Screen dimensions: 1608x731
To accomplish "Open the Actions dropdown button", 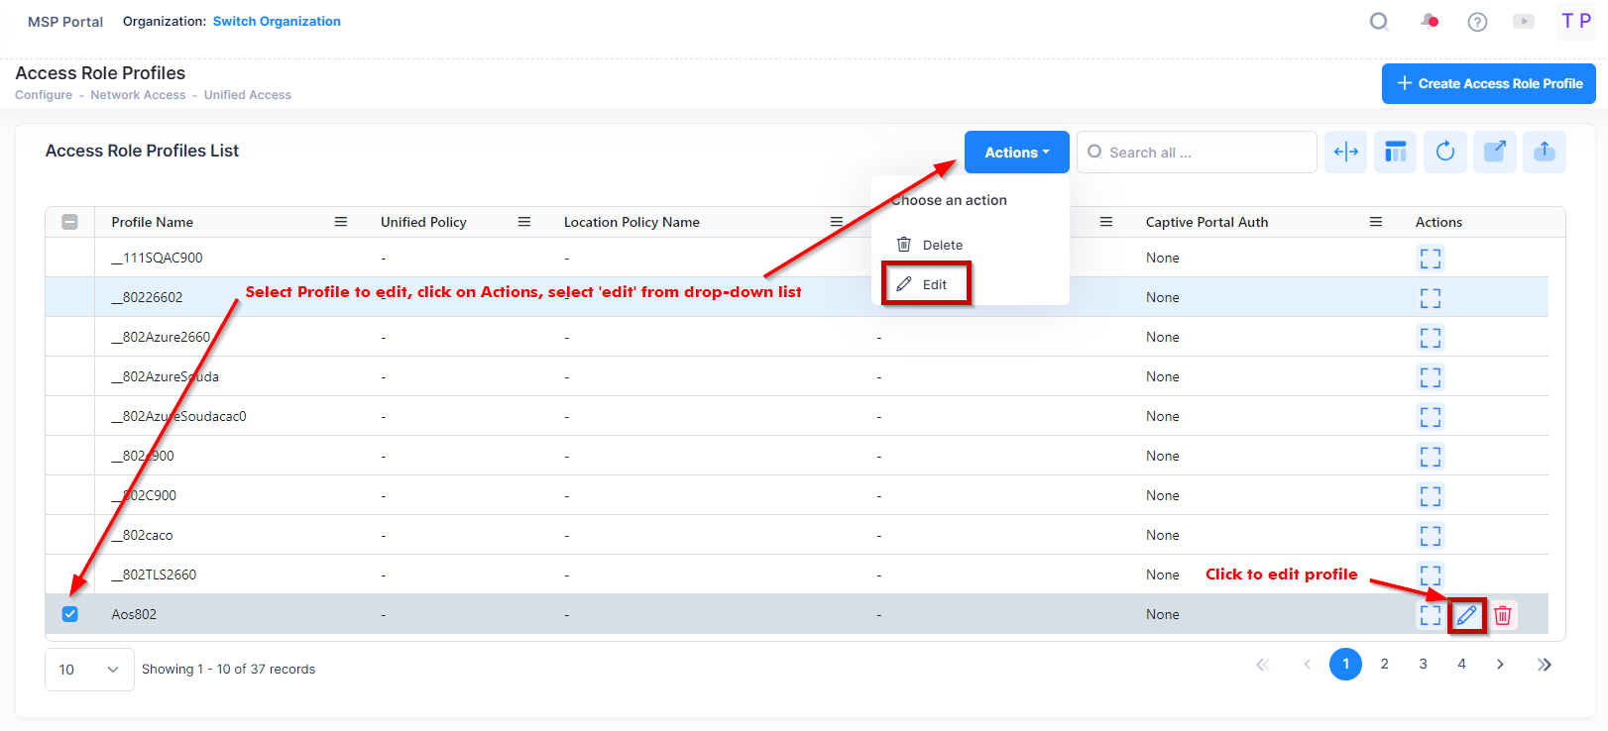I will coord(1016,153).
